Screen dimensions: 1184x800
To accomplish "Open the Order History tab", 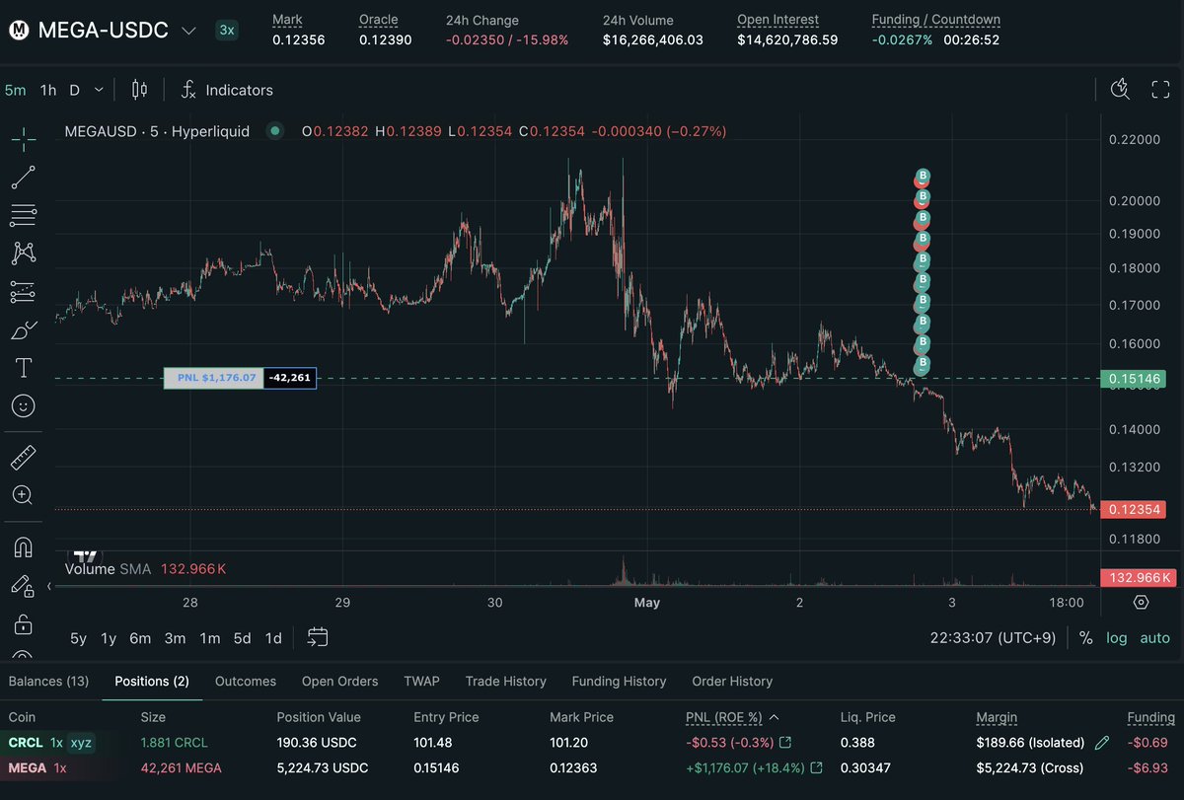I will [732, 681].
